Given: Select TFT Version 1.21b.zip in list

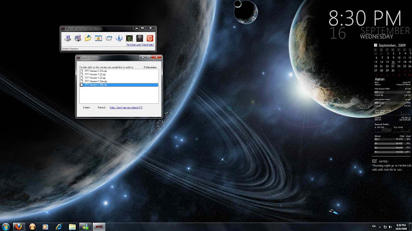Looking at the screenshot, I should pyautogui.click(x=118, y=71).
